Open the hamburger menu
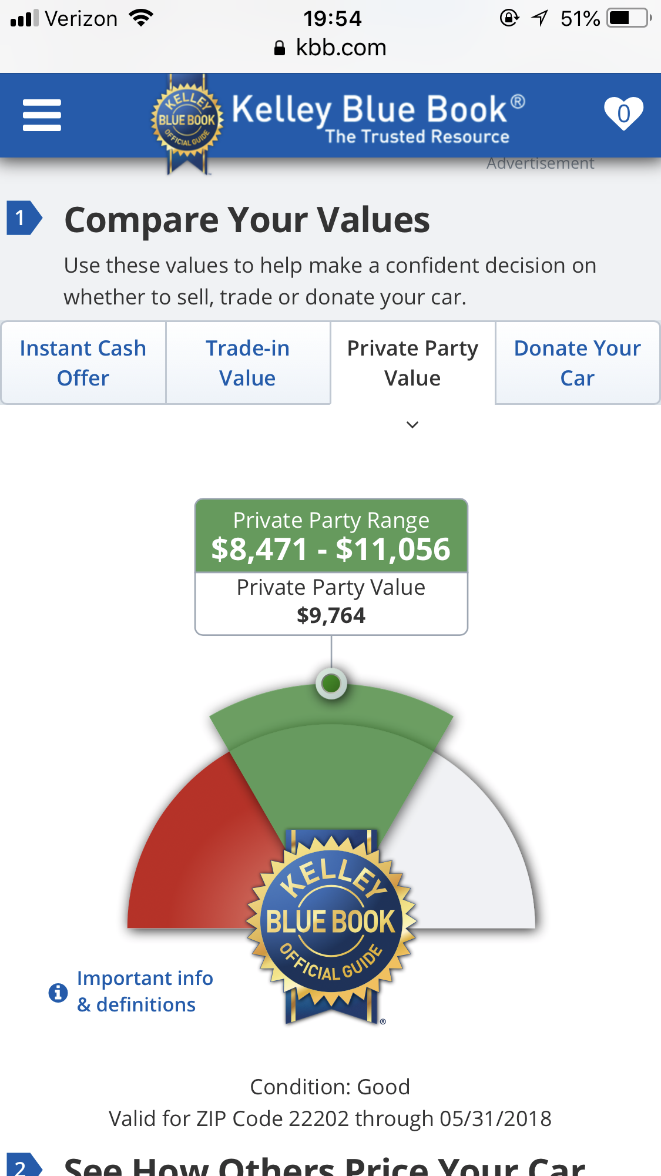The width and height of the screenshot is (661, 1176). coord(42,115)
